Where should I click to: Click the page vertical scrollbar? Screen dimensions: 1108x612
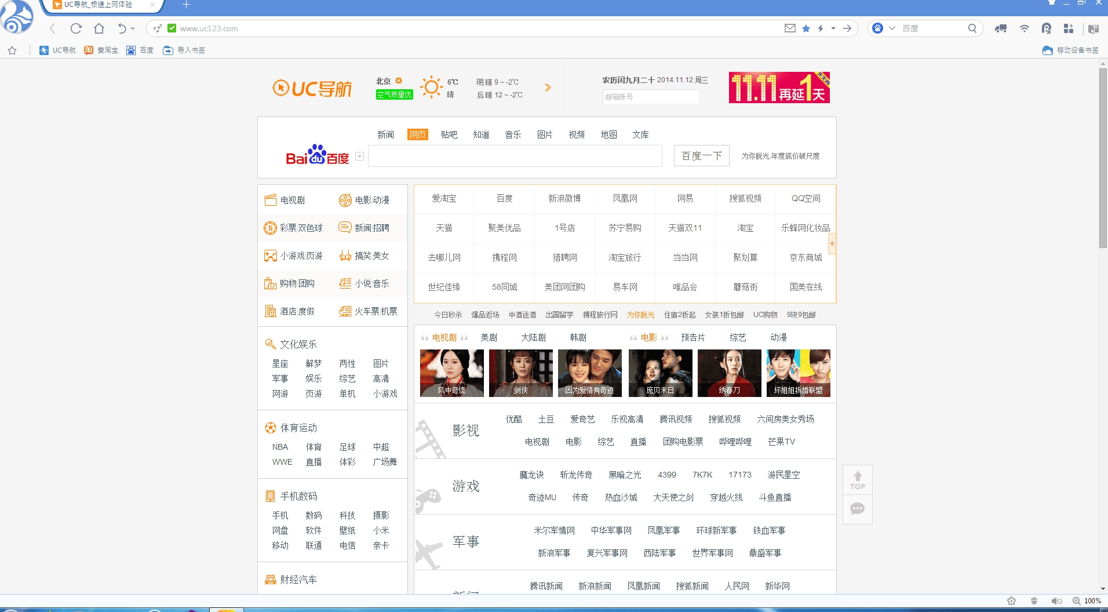click(x=1103, y=158)
